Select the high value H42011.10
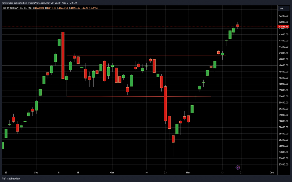 pyautogui.click(x=51, y=8)
